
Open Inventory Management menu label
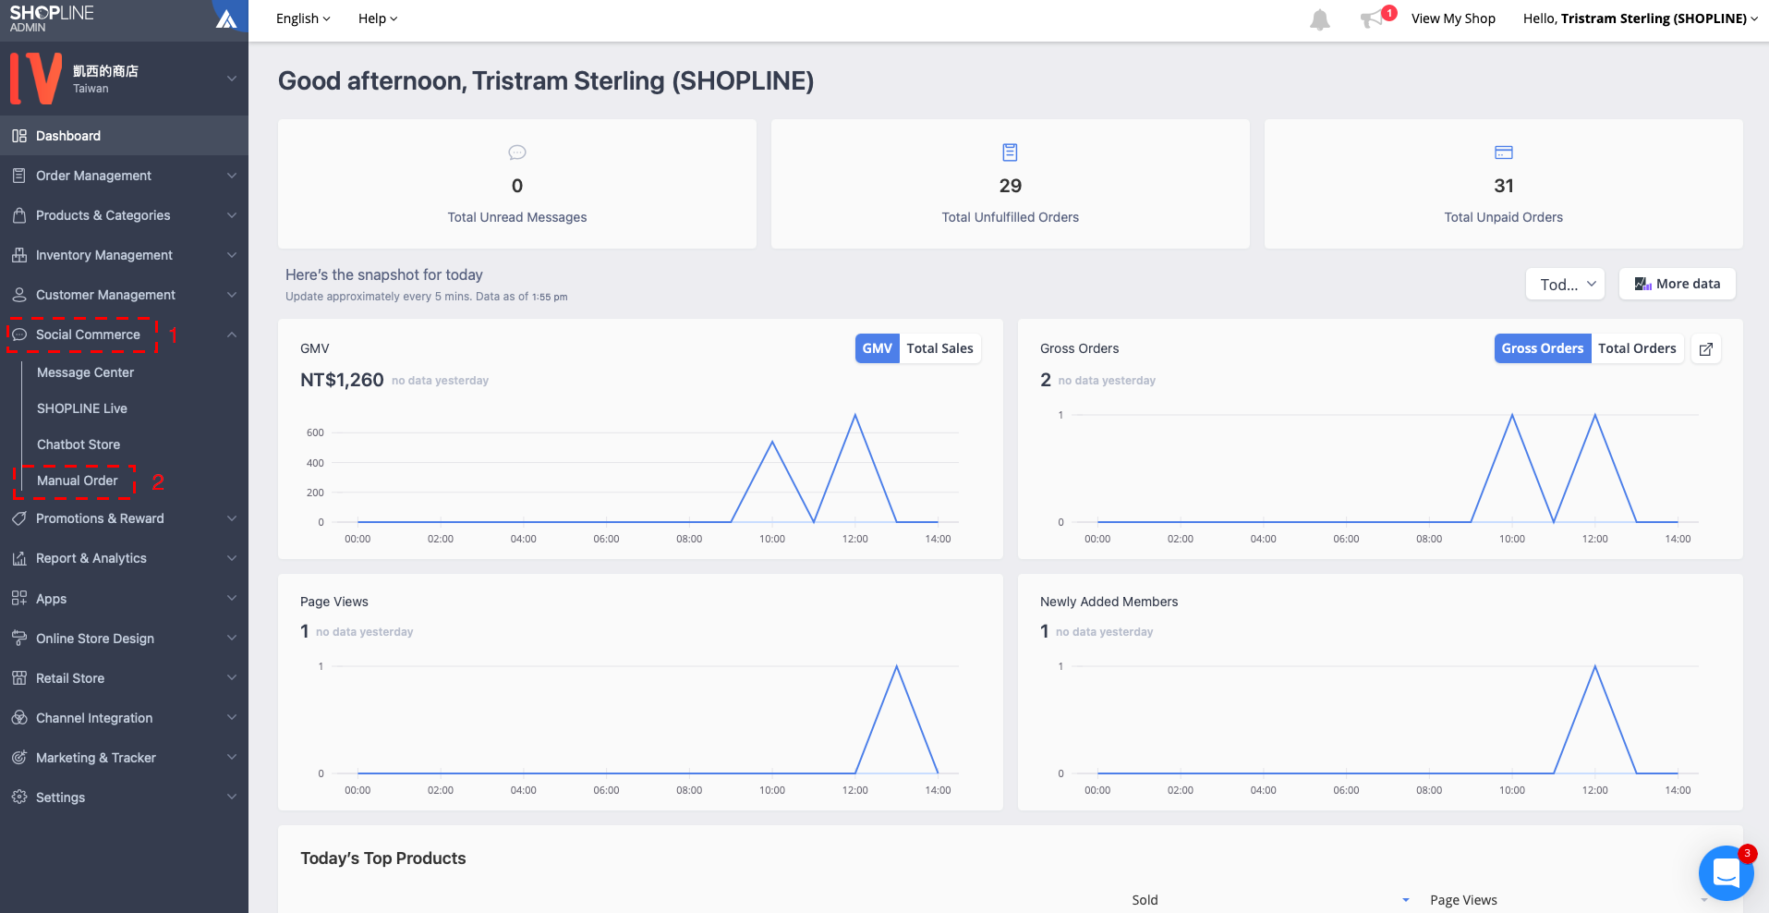click(x=104, y=255)
